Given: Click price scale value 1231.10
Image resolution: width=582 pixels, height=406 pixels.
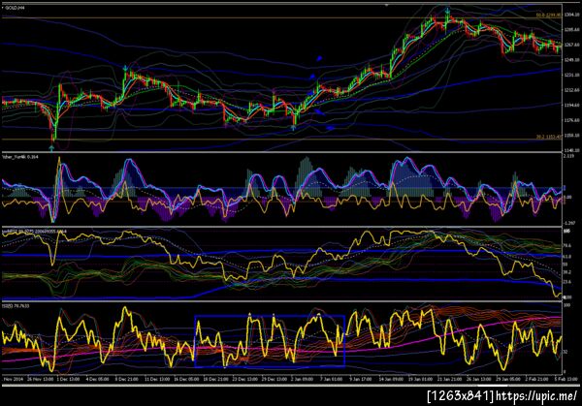Looking at the screenshot, I should pyautogui.click(x=571, y=75).
